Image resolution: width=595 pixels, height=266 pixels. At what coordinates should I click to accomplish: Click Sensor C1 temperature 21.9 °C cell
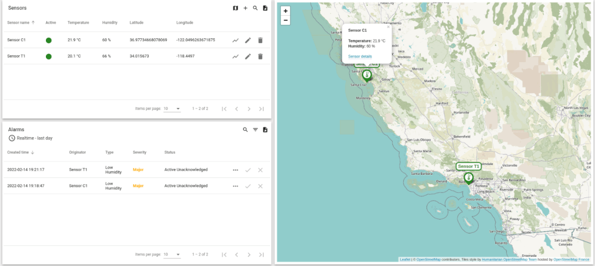[74, 40]
